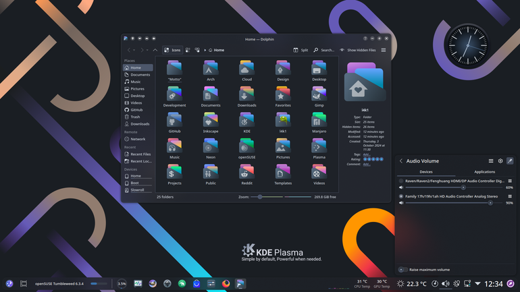This screenshot has width=520, height=292.
Task: Select Documents in the Places sidebar
Action: click(138, 74)
